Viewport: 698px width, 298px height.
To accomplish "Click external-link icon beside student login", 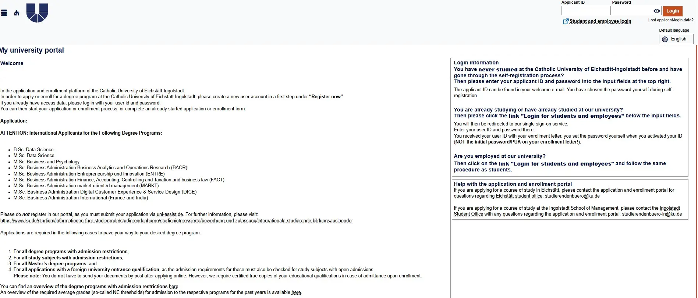I will [x=566, y=21].
